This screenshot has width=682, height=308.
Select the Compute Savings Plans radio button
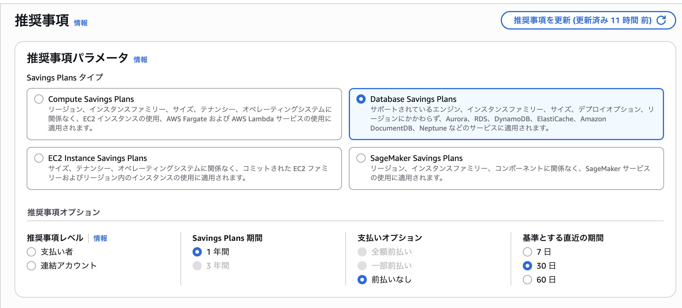tap(39, 99)
